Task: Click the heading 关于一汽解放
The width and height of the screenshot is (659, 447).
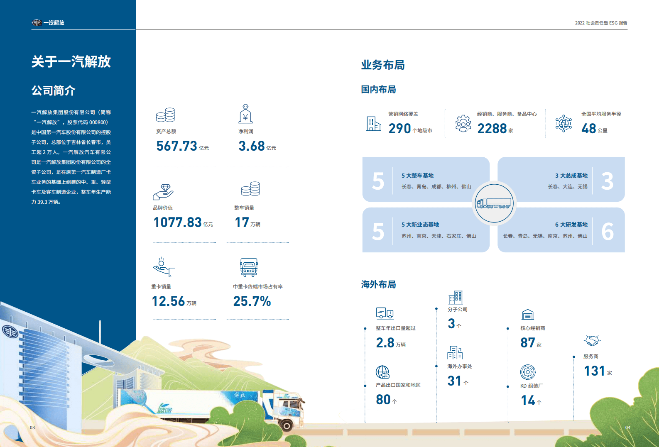Action: [x=71, y=61]
